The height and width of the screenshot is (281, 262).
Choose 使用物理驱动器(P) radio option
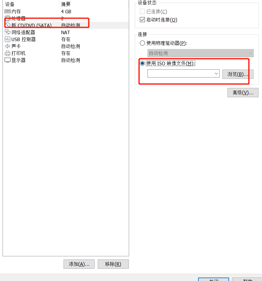[142, 43]
